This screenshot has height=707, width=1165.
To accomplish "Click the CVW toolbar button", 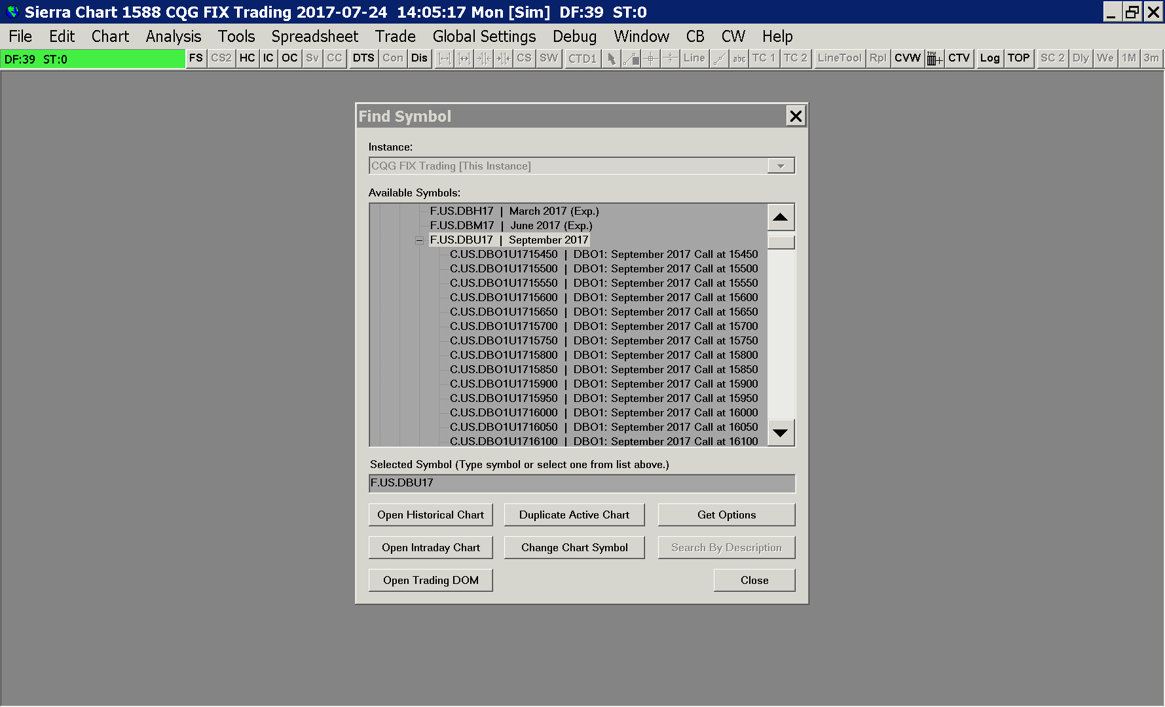I will 908,58.
